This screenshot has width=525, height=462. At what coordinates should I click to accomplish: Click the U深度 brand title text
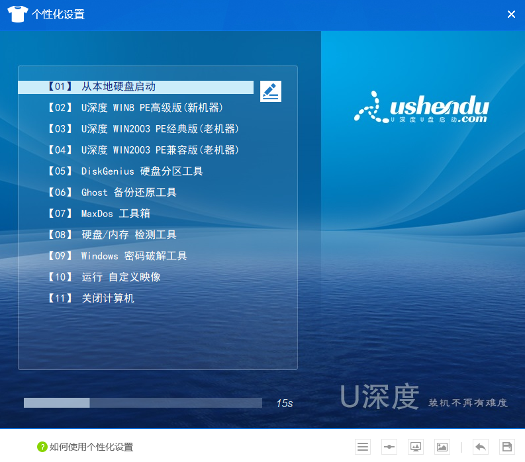pos(379,397)
